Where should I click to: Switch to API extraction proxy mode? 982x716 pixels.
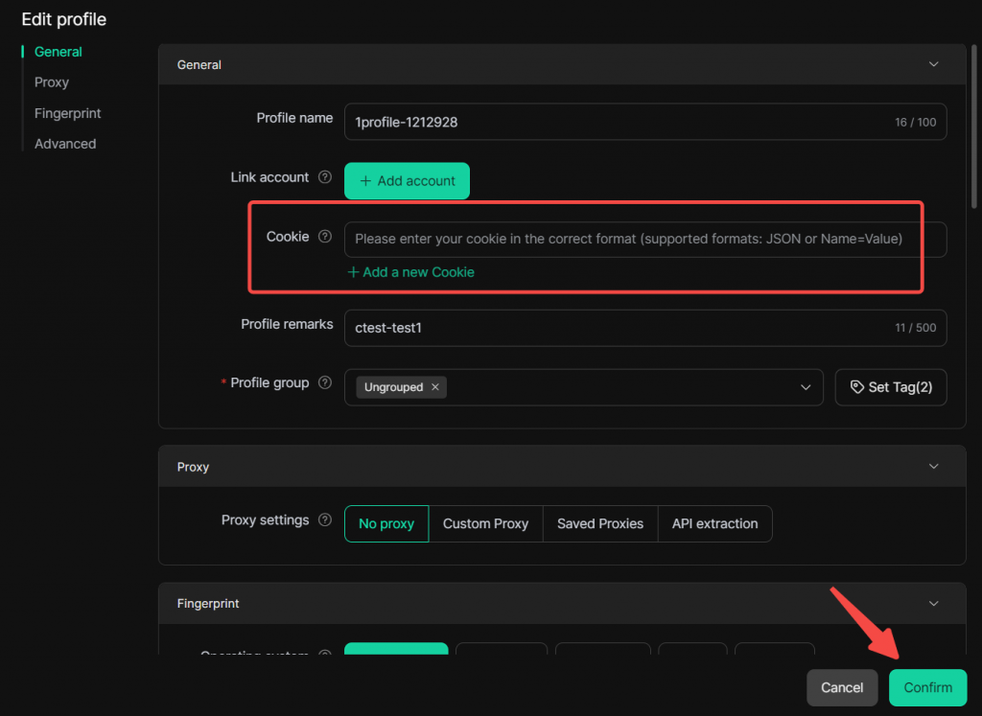pos(714,523)
